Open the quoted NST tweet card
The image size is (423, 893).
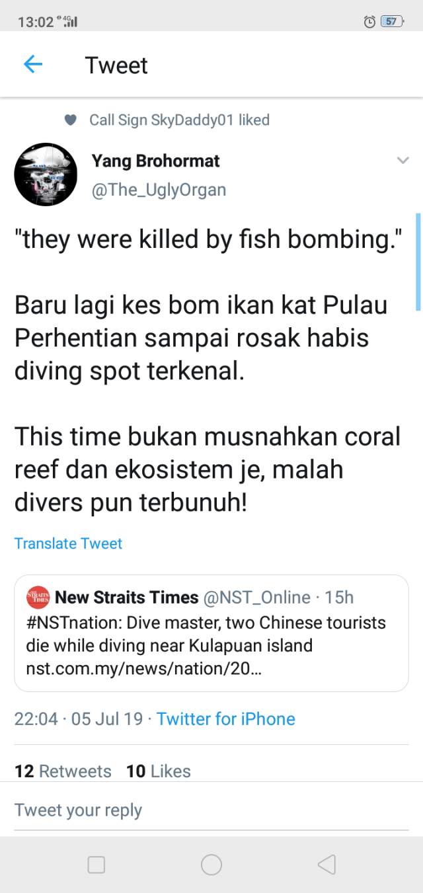click(x=211, y=633)
